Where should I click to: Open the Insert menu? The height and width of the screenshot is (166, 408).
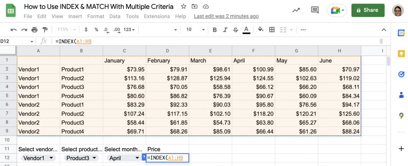[75, 16]
